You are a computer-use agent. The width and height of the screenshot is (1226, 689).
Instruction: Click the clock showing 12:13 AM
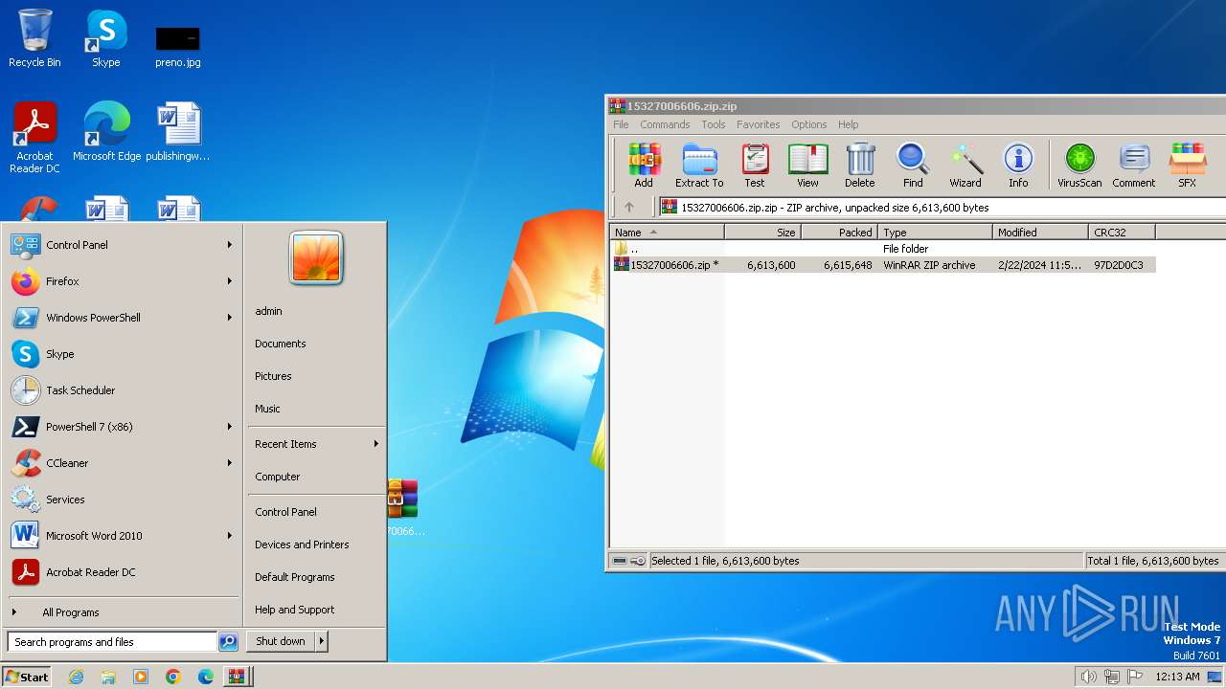point(1177,677)
